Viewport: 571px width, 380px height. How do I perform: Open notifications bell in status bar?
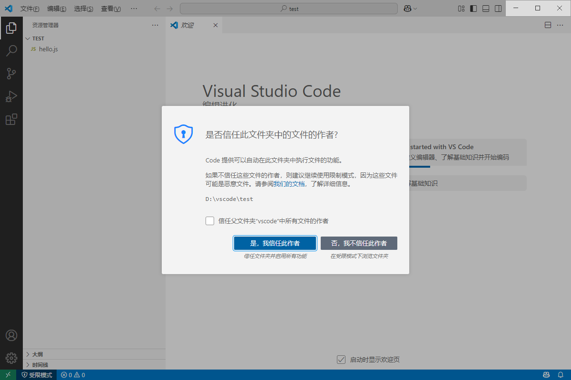(x=561, y=375)
